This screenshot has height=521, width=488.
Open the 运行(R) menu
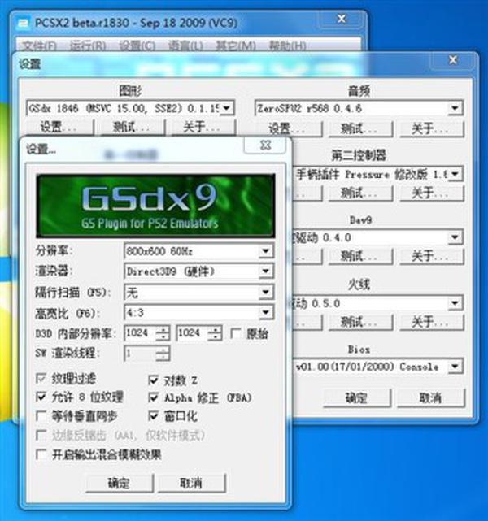click(88, 46)
